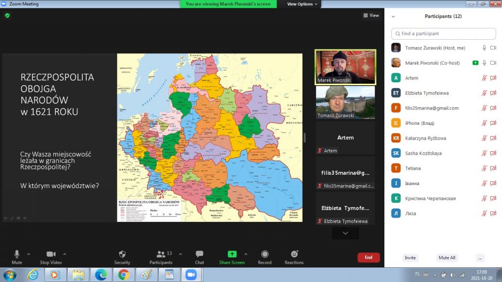Click the Mute All button
This screenshot has height=282, width=502.
[x=447, y=258]
